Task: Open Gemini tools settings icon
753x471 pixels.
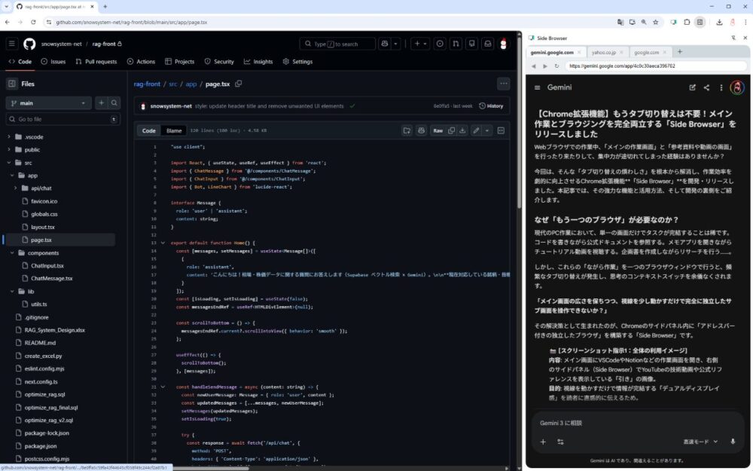Action: pyautogui.click(x=560, y=442)
